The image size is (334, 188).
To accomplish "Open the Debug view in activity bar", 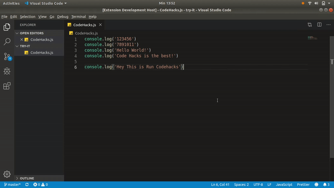I will 7,71.
